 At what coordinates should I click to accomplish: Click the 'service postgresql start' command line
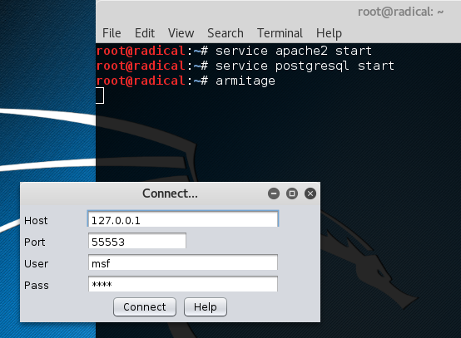click(305, 66)
